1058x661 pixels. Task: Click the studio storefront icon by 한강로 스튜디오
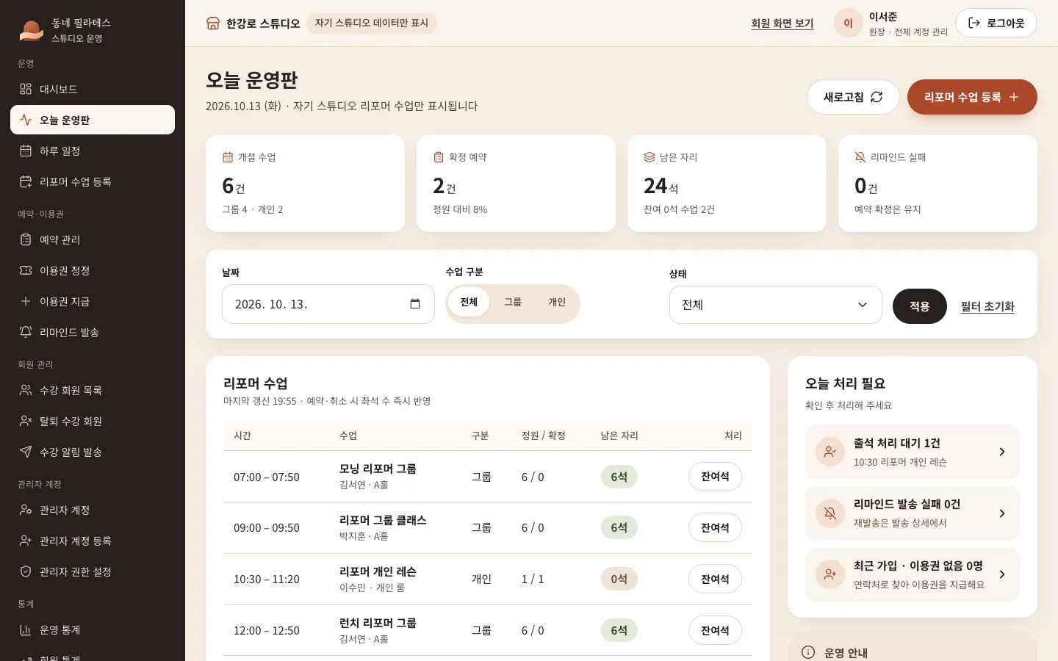tap(213, 24)
